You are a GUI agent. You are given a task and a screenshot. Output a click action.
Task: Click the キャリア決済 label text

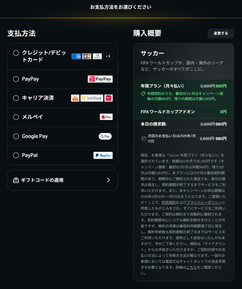38,98
